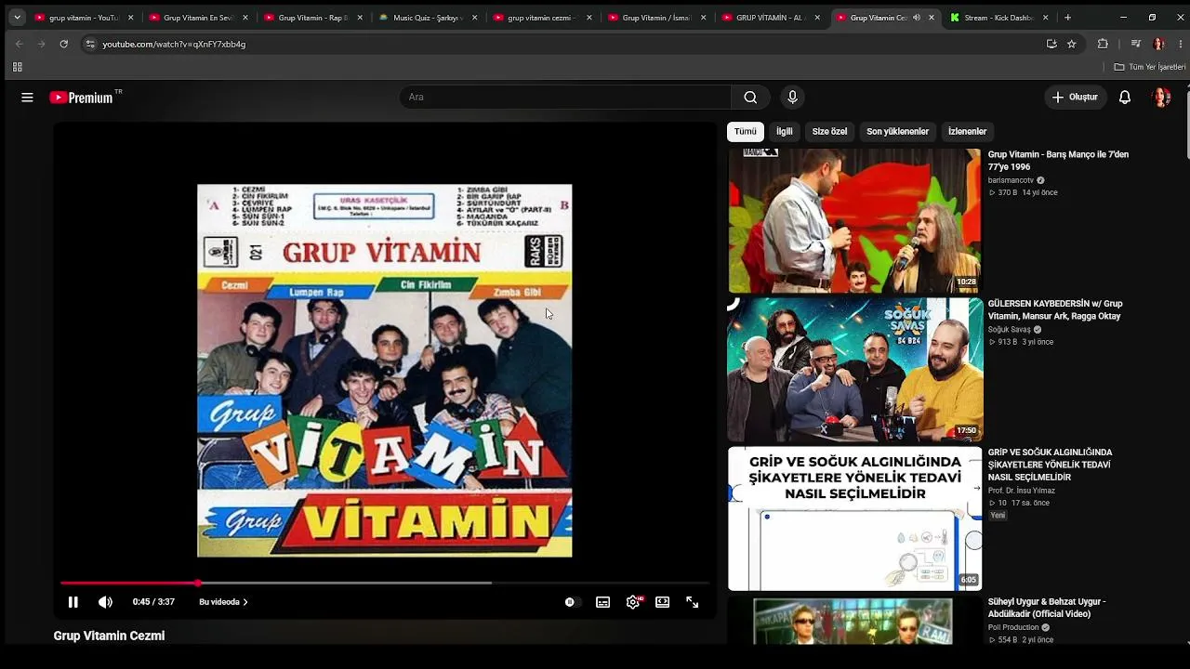Screen dimensions: 1190x669
Task: Click the youtube.com address bar URL
Action: (174, 44)
